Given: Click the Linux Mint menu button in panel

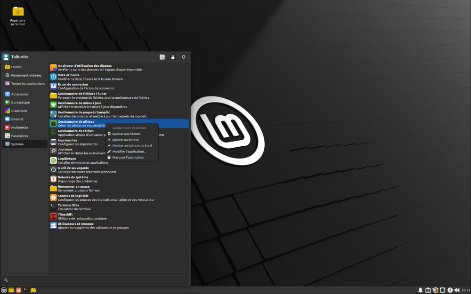Looking at the screenshot, I should coord(4,290).
